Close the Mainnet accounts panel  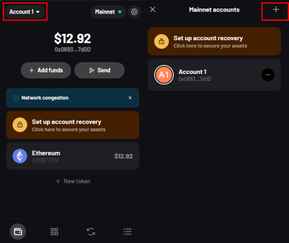(153, 10)
